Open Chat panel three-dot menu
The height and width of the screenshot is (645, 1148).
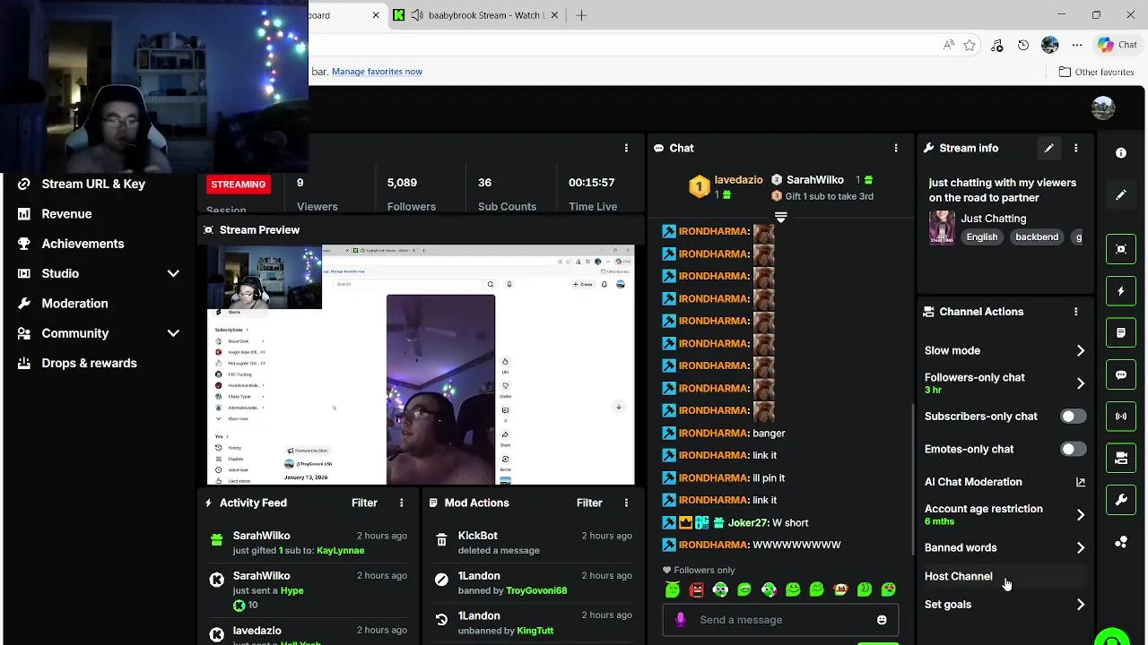coord(896,148)
